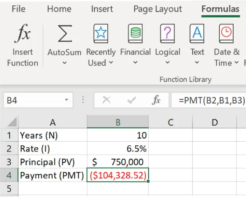The width and height of the screenshot is (246, 197).
Task: Open the Date & Time functions icon
Action: click(226, 33)
